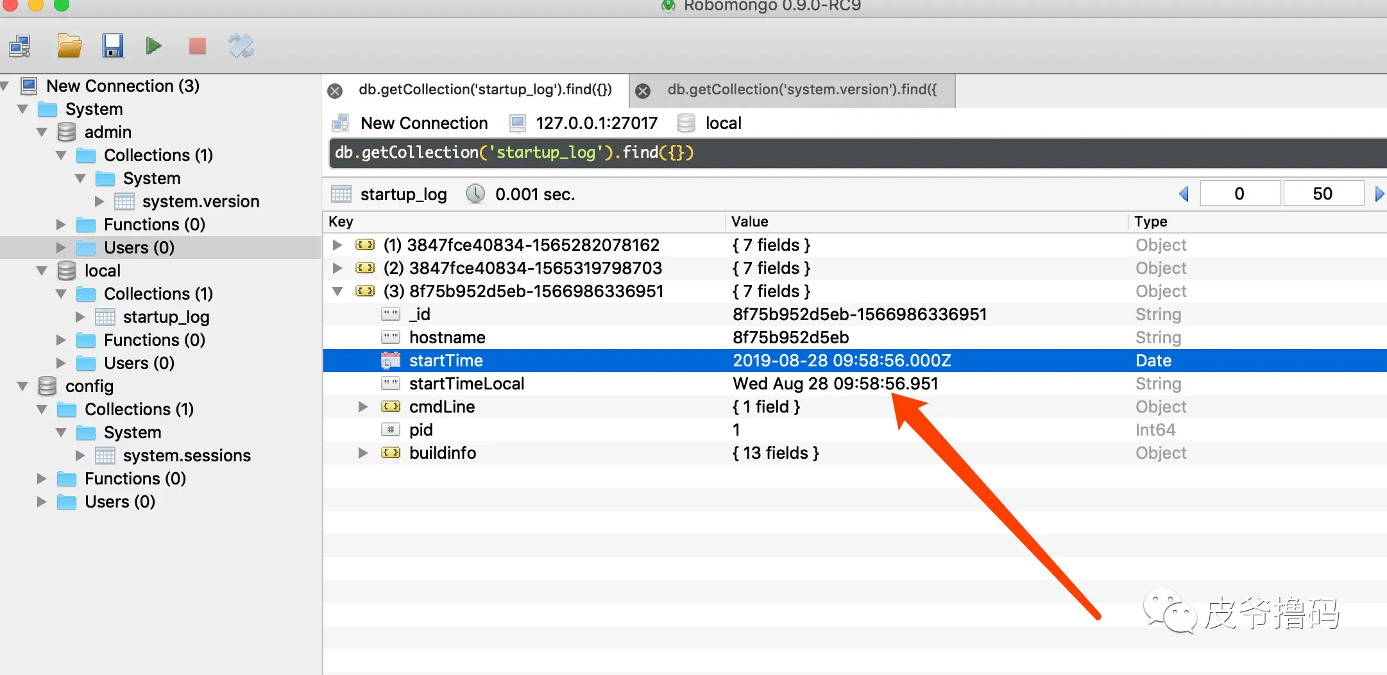Collapse the top-level System folder
Screen dimensions: 1387x675
point(22,109)
